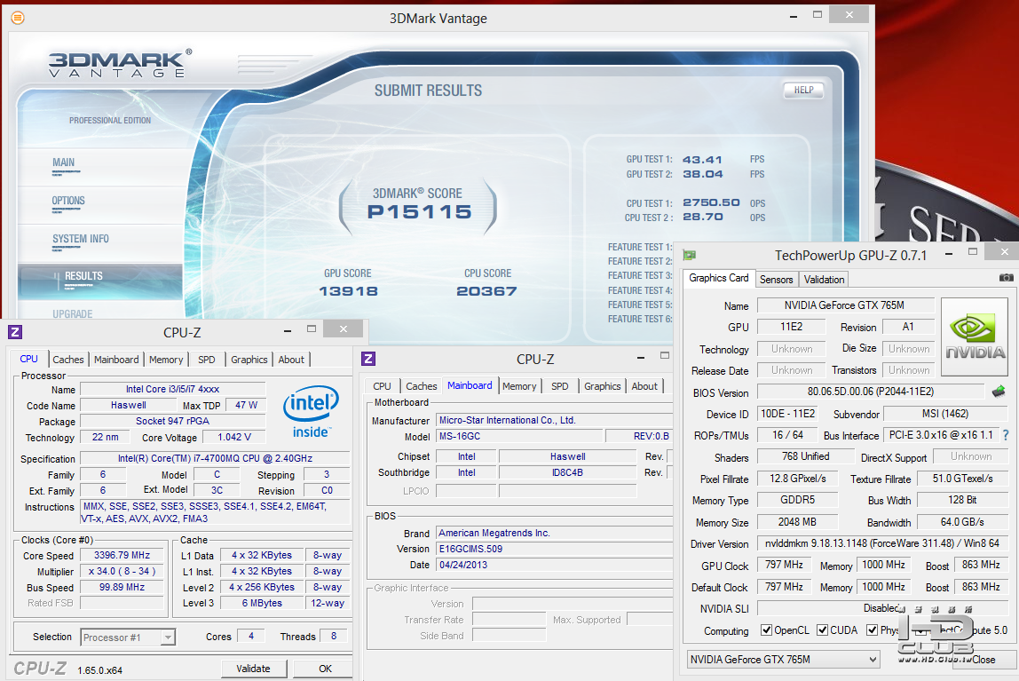This screenshot has height=681, width=1019.
Task: Open SYSTEM INFO in the 3DMark sidebar
Action: (x=81, y=239)
